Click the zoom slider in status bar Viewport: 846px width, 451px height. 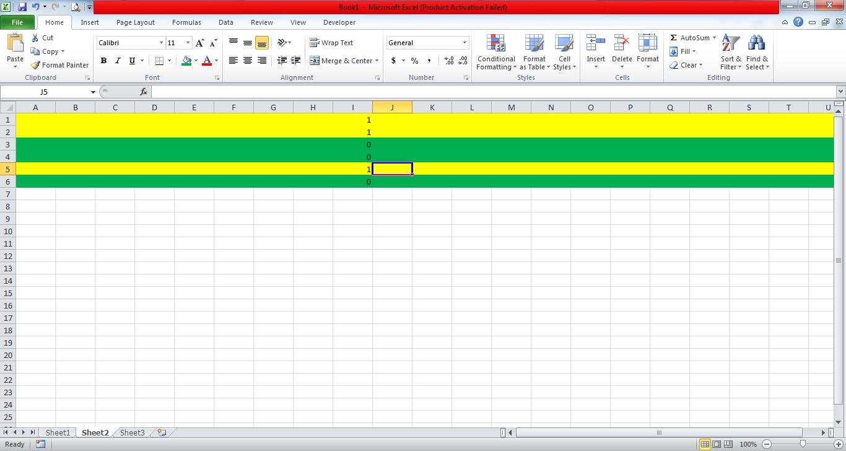[x=803, y=444]
